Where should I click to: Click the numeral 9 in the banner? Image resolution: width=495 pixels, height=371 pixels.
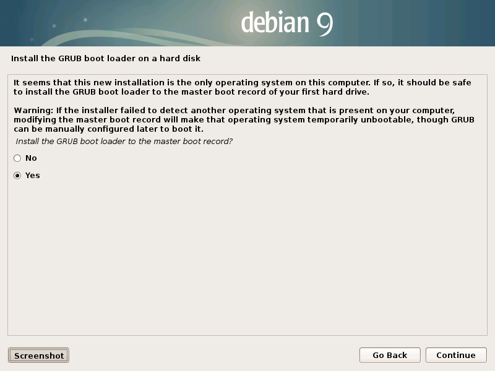tap(325, 25)
